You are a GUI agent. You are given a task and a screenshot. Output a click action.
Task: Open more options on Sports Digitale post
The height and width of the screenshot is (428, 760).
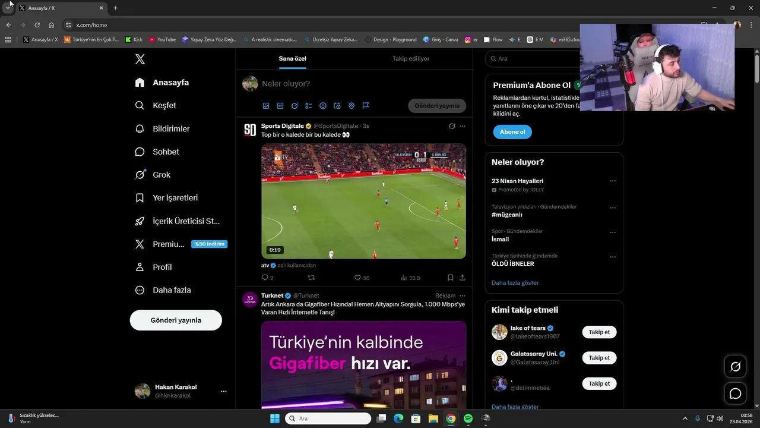click(463, 126)
